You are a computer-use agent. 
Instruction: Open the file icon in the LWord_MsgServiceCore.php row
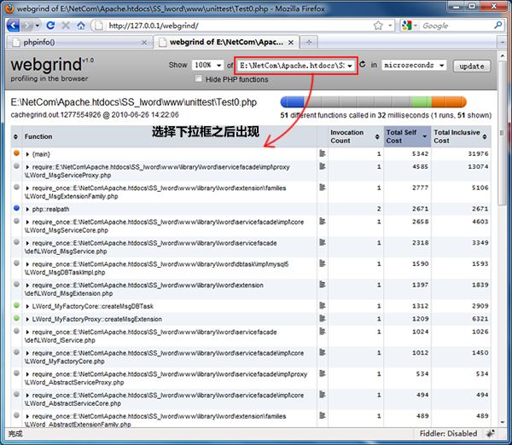(x=323, y=221)
